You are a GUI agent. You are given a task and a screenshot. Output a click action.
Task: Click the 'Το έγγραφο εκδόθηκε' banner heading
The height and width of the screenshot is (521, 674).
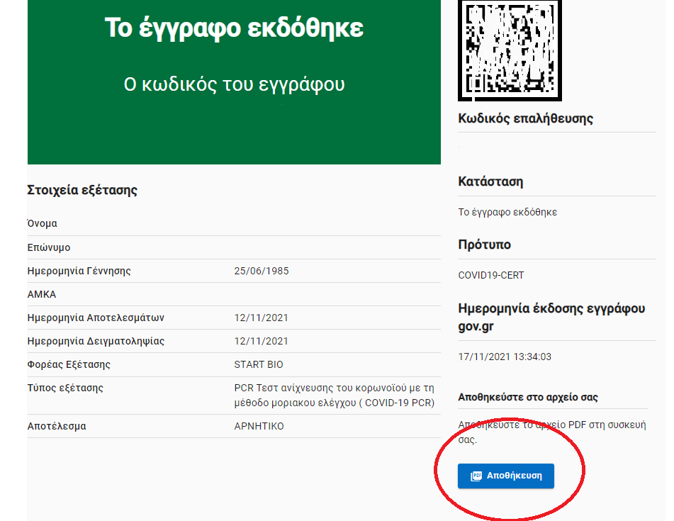coord(234,28)
